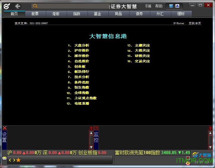Open 深市报价 menu entry
The width and height of the screenshot is (215, 168).
(x=82, y=56)
